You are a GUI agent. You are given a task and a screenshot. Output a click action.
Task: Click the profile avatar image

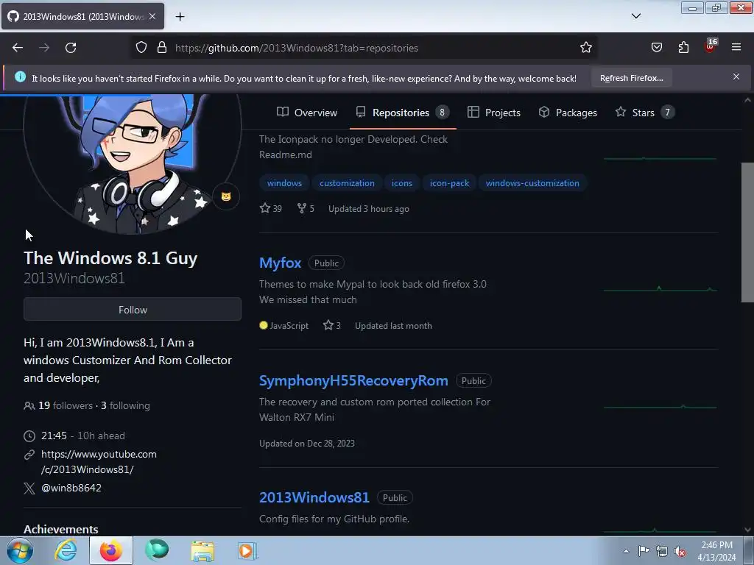click(132, 163)
